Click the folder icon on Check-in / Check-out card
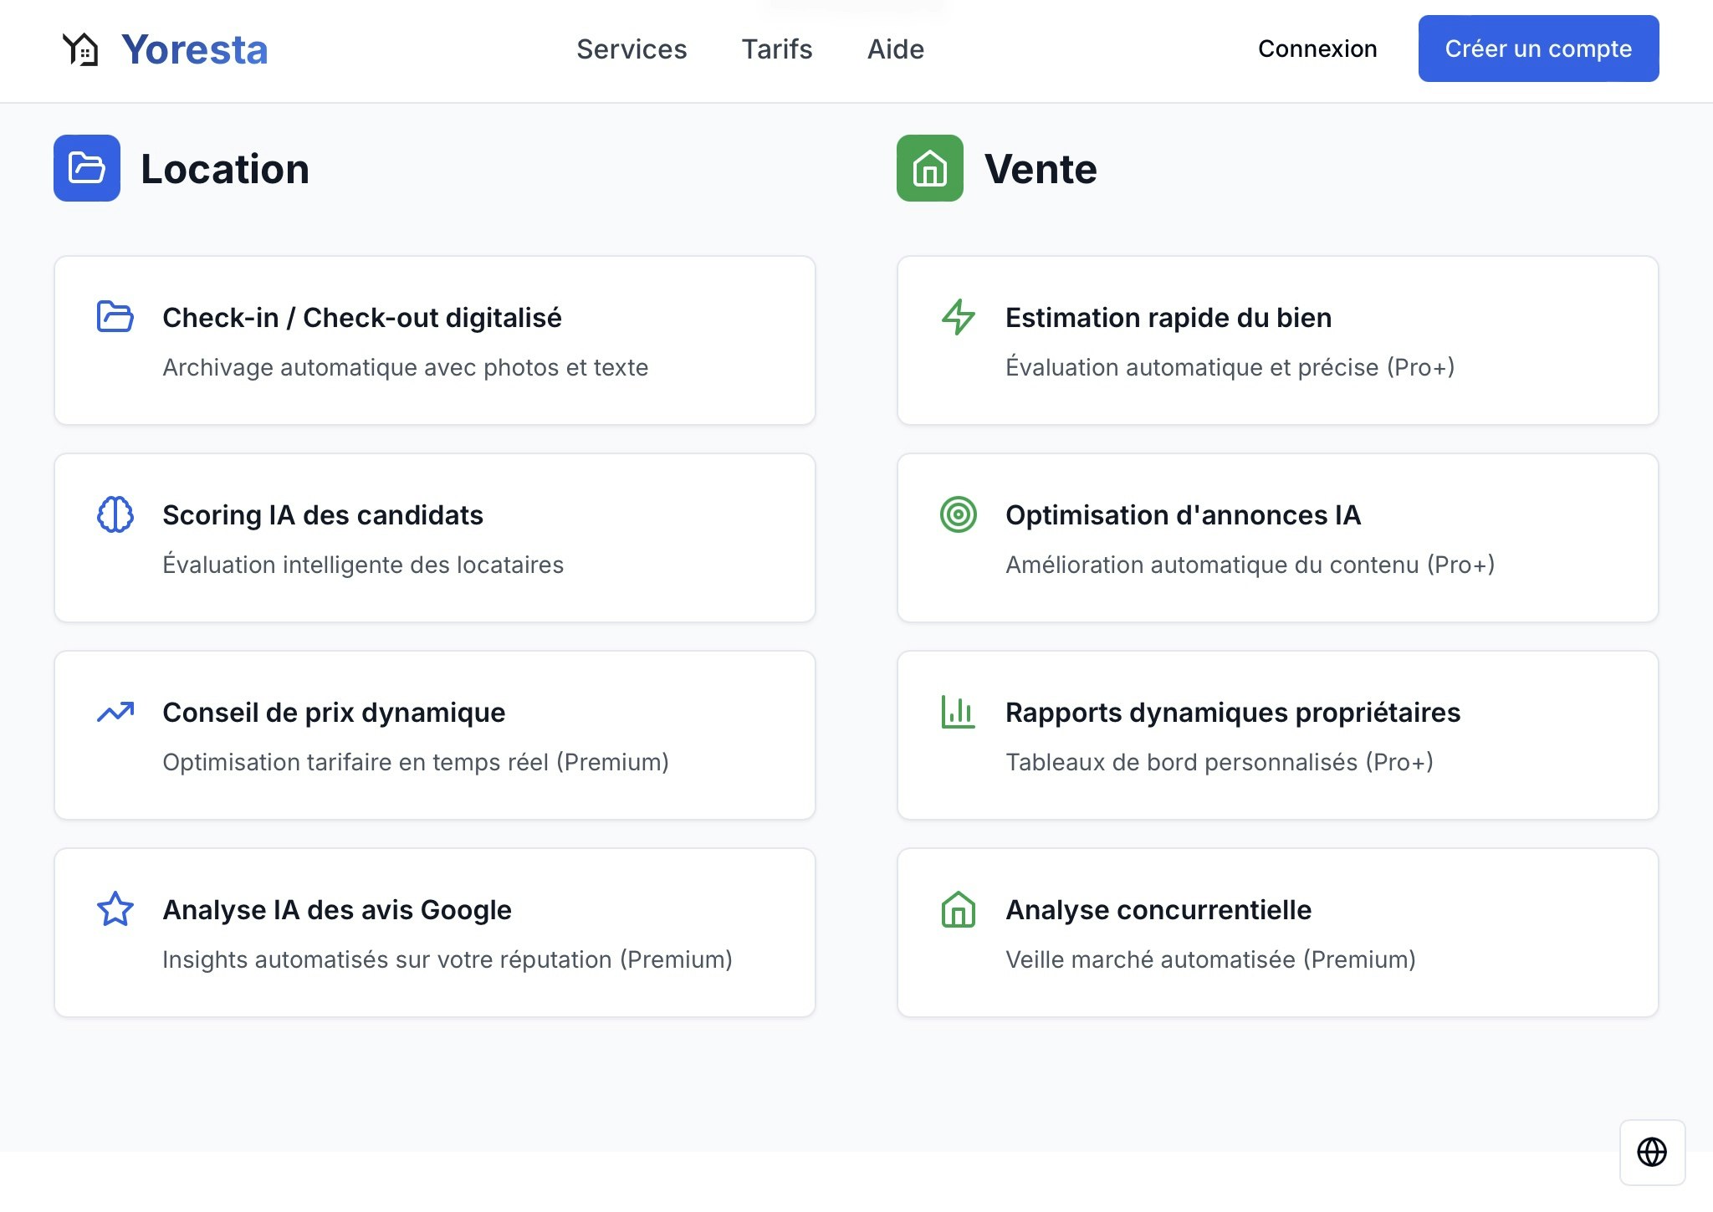The height and width of the screenshot is (1212, 1713). [115, 318]
